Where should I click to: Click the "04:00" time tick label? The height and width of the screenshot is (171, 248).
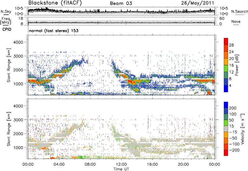59,165
